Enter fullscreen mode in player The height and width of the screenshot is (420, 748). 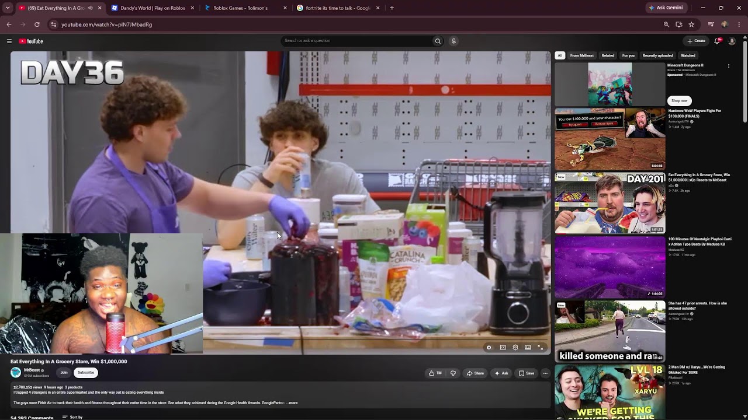click(x=541, y=348)
